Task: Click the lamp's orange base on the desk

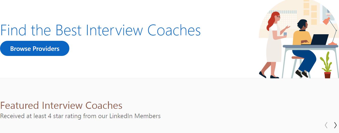Action: (332, 44)
